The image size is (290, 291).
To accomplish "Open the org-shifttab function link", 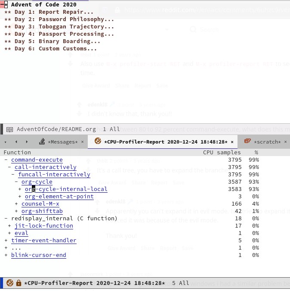I will [x=42, y=211].
